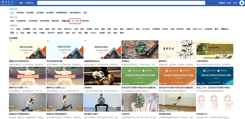This screenshot has width=245, height=119.
Task: Filter by the 计算机 resource tag
Action: (42, 33)
